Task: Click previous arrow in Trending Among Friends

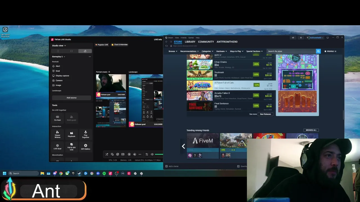Action: (183, 146)
